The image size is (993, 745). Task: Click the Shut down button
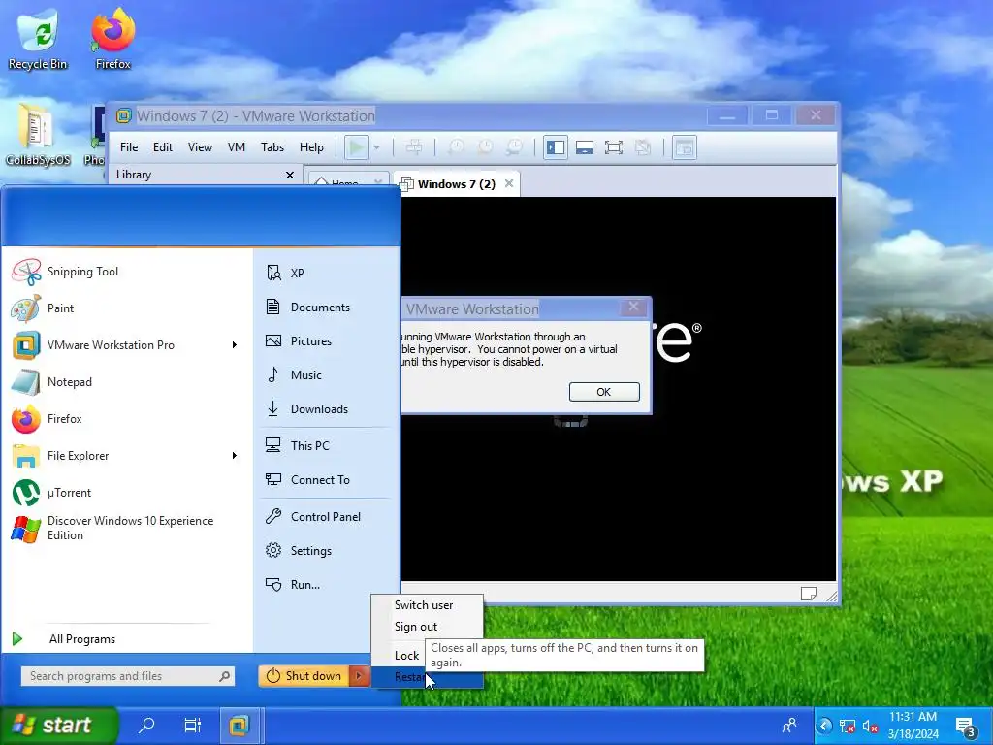tap(304, 676)
